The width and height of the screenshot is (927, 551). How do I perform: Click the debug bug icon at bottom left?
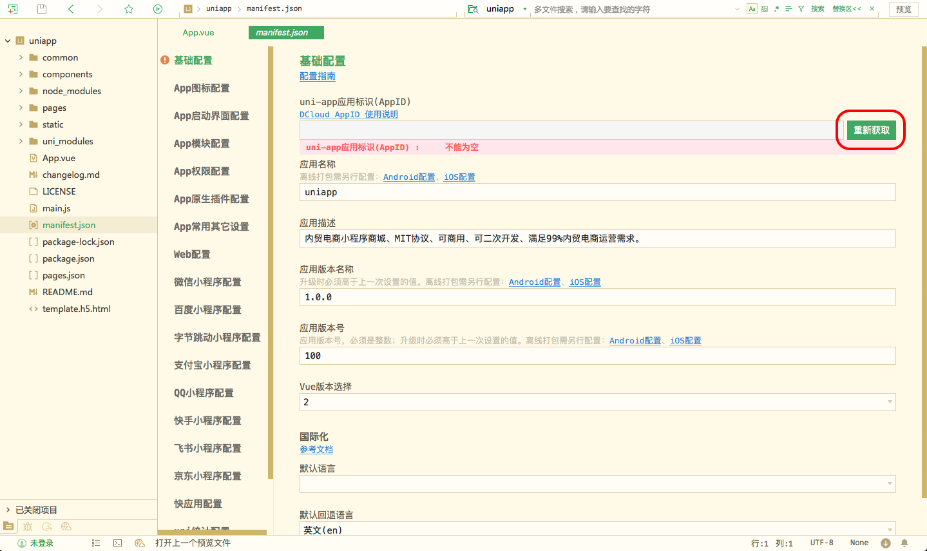(x=28, y=526)
